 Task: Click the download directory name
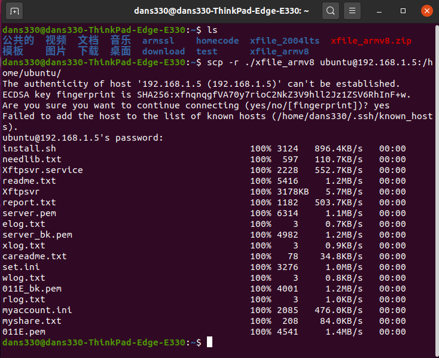tap(163, 51)
